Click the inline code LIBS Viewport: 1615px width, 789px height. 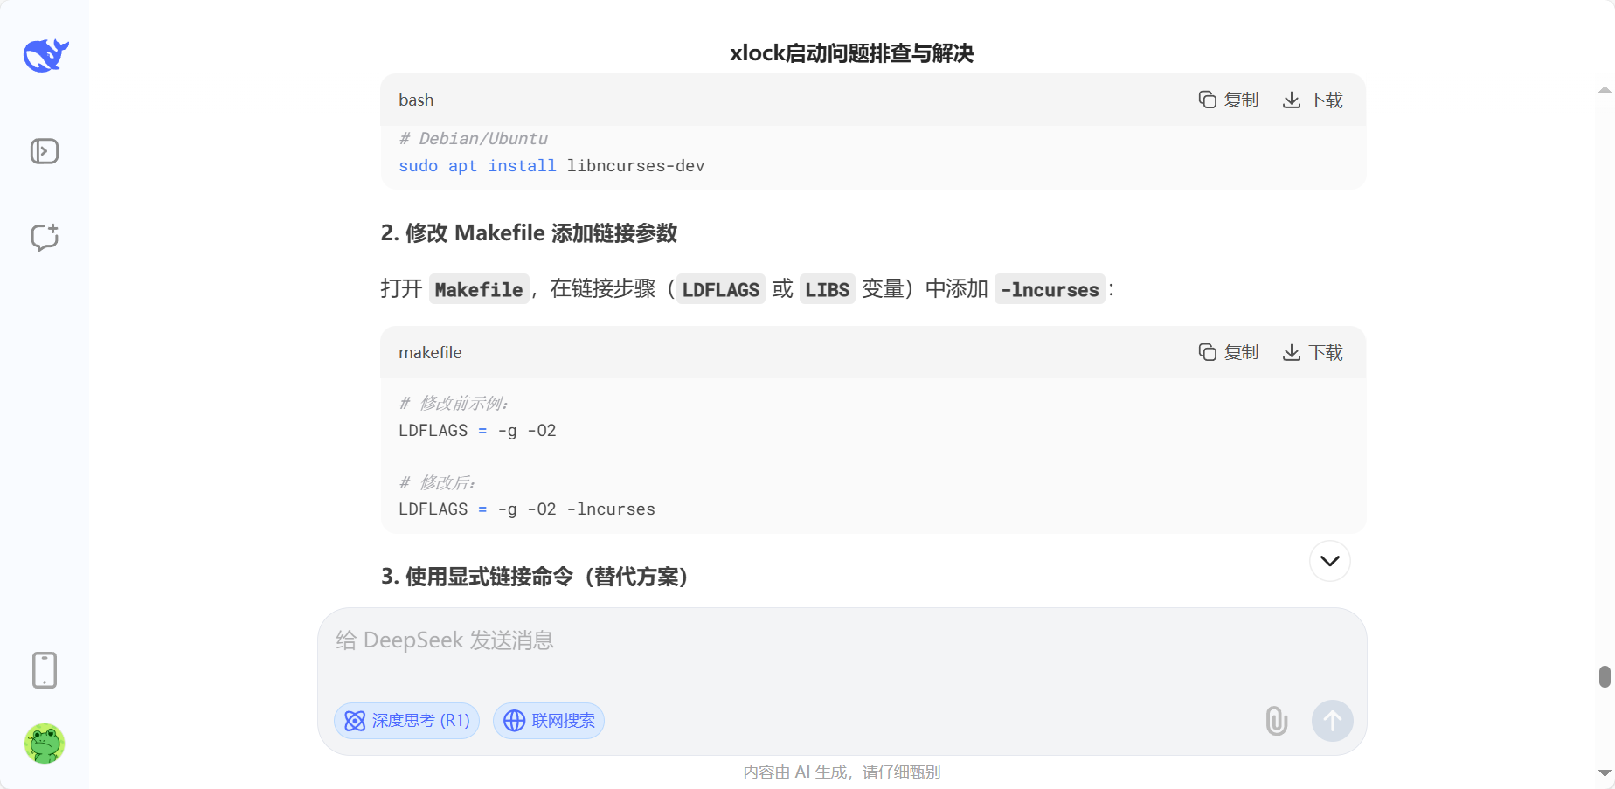click(x=827, y=289)
